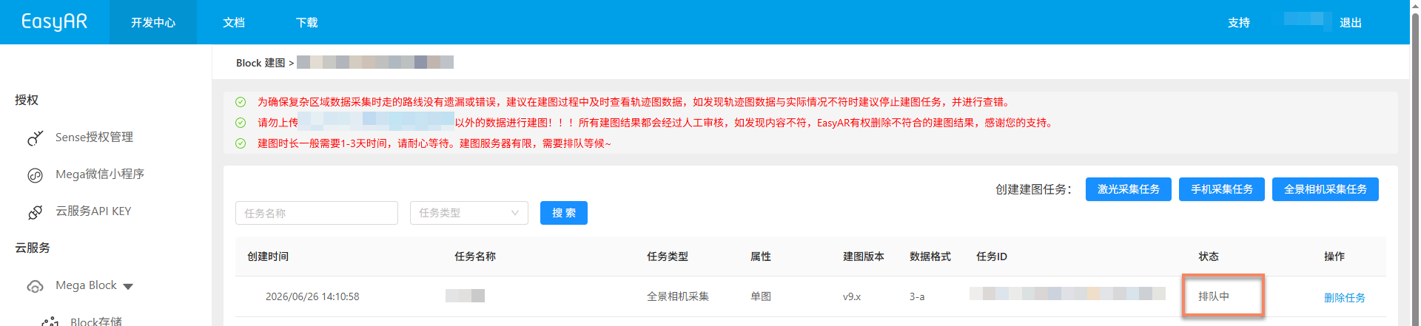This screenshot has height=326, width=1421.
Task: Click the 任务类型 column header
Action: pyautogui.click(x=668, y=257)
